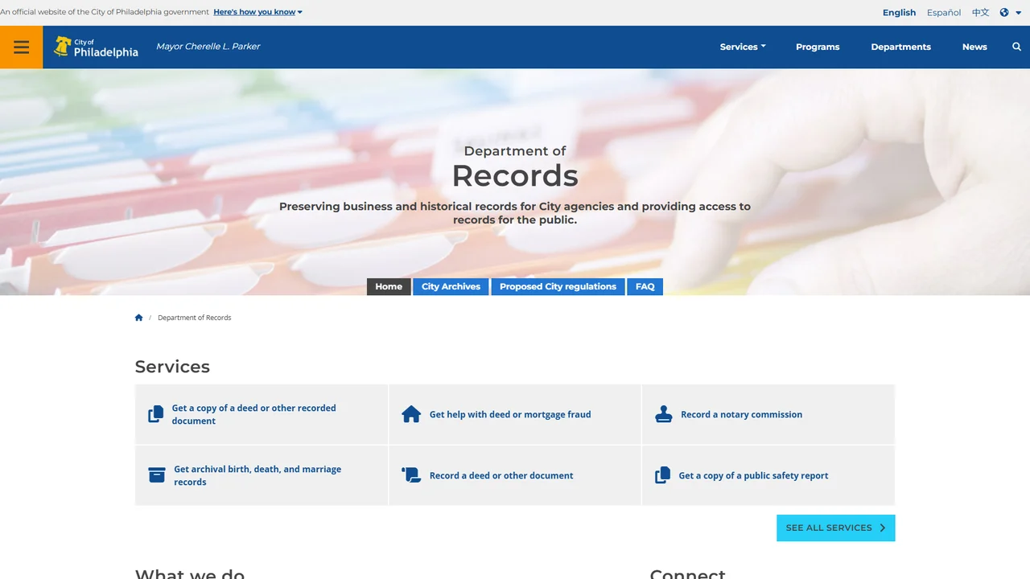Open Get help with deed or mortgage fraud
The image size is (1030, 579).
[x=515, y=414]
